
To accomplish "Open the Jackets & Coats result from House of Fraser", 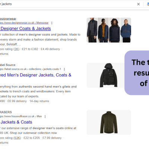I will coord(16,122).
